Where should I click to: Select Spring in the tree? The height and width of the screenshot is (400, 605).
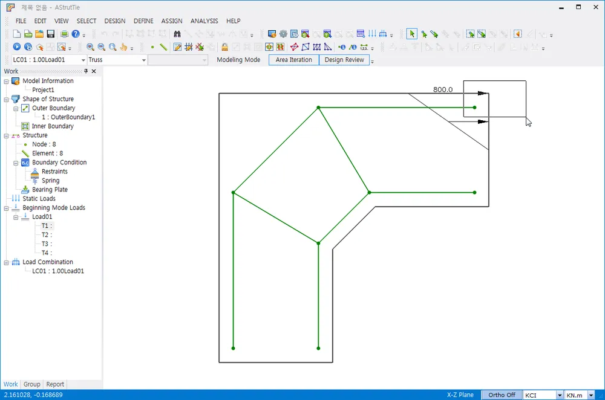click(51, 180)
